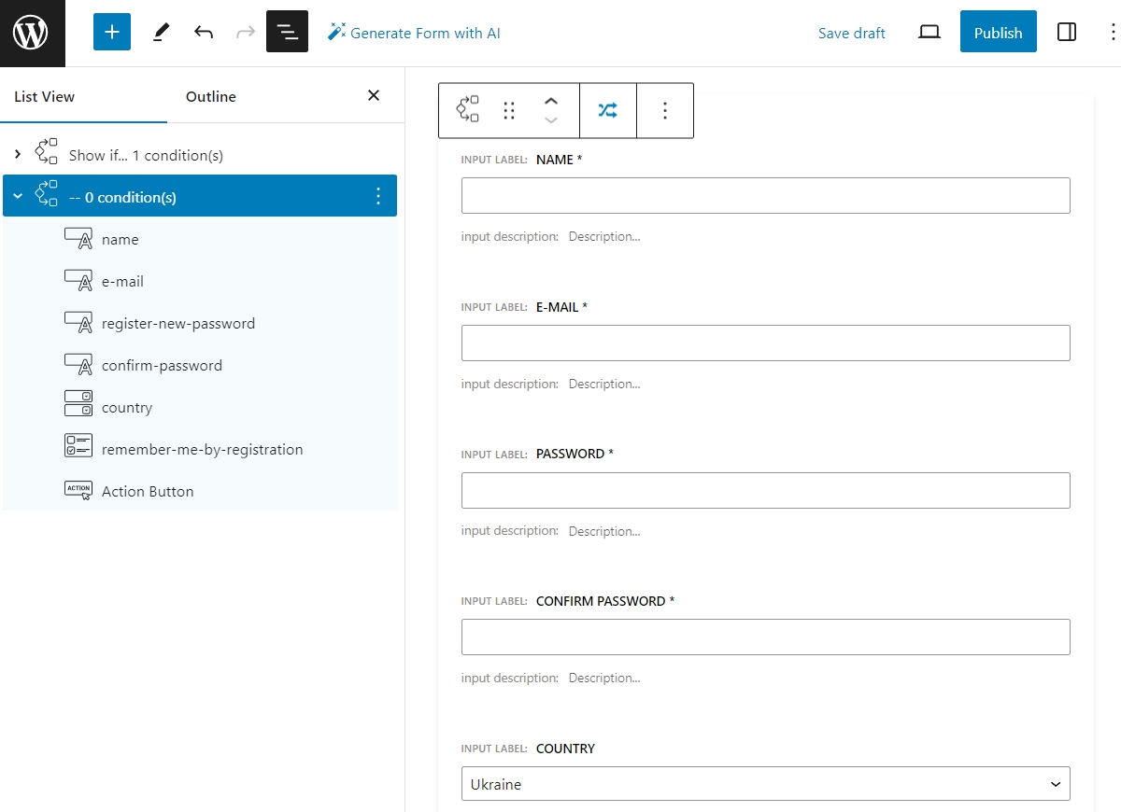Click the drag handle in block toolbar
This screenshot has width=1121, height=812.
point(509,110)
